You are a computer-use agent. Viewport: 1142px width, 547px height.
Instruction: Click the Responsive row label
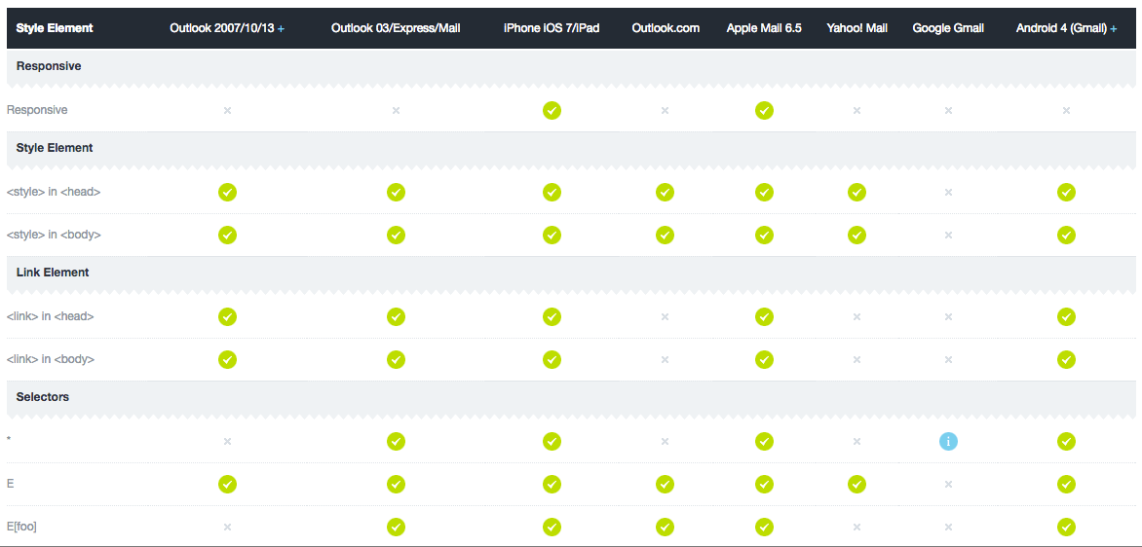pyautogui.click(x=37, y=111)
